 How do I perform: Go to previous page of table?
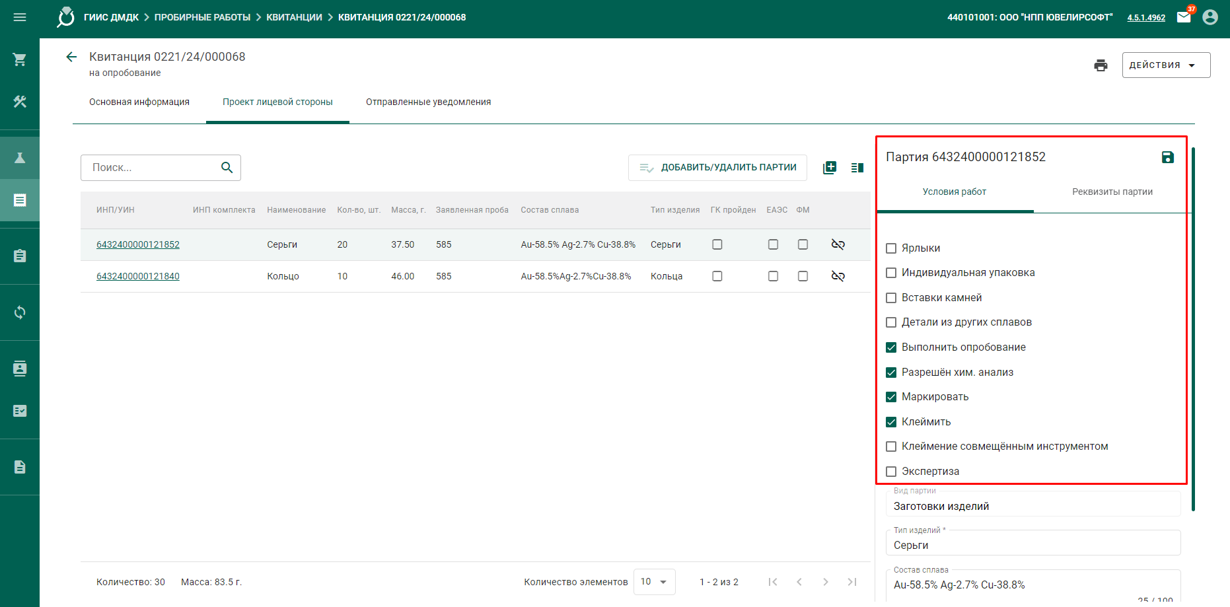(x=799, y=582)
